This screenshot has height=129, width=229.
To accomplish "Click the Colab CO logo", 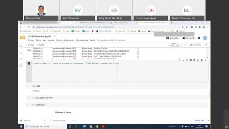I will tap(23, 38).
